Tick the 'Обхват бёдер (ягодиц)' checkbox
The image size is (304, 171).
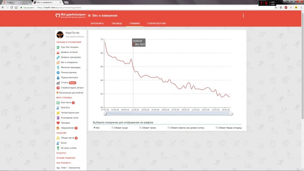click(x=217, y=127)
